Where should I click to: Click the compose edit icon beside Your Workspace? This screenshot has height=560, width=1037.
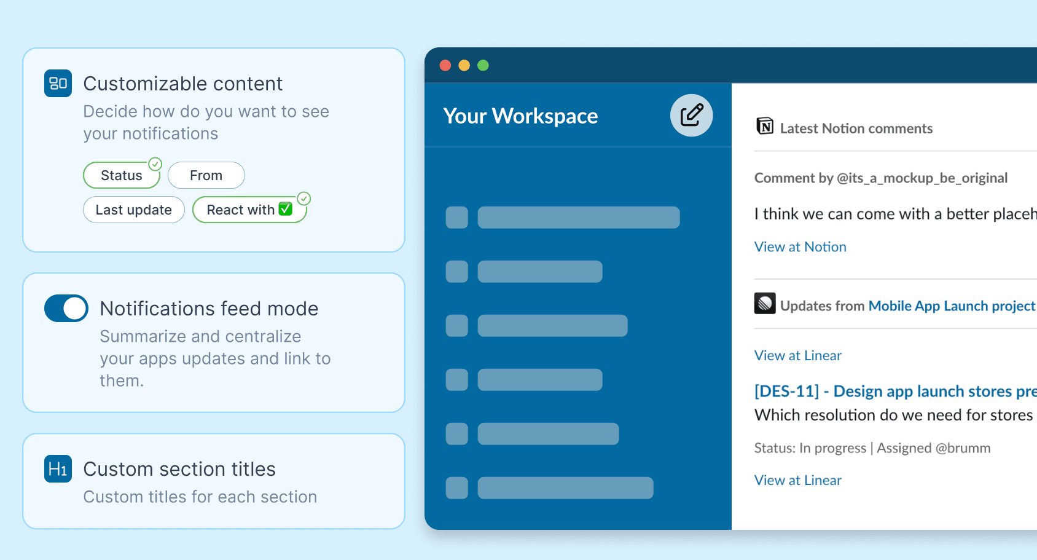(691, 116)
